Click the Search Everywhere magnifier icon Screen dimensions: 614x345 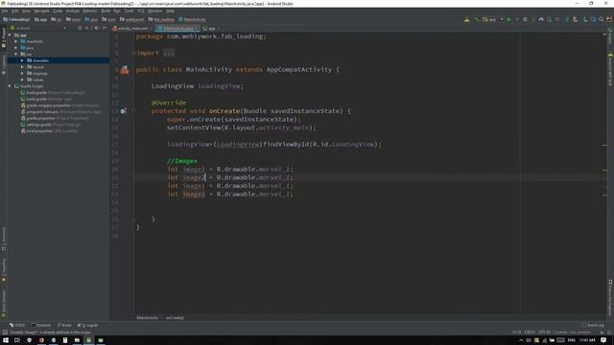tap(602, 19)
